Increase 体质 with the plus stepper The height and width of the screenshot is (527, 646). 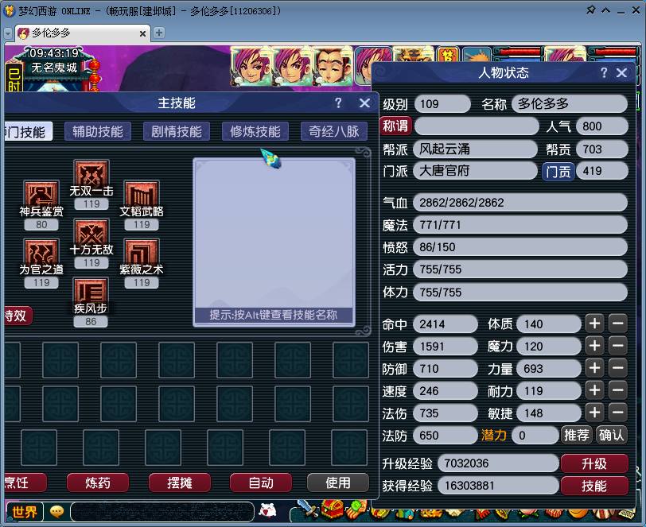pos(595,324)
